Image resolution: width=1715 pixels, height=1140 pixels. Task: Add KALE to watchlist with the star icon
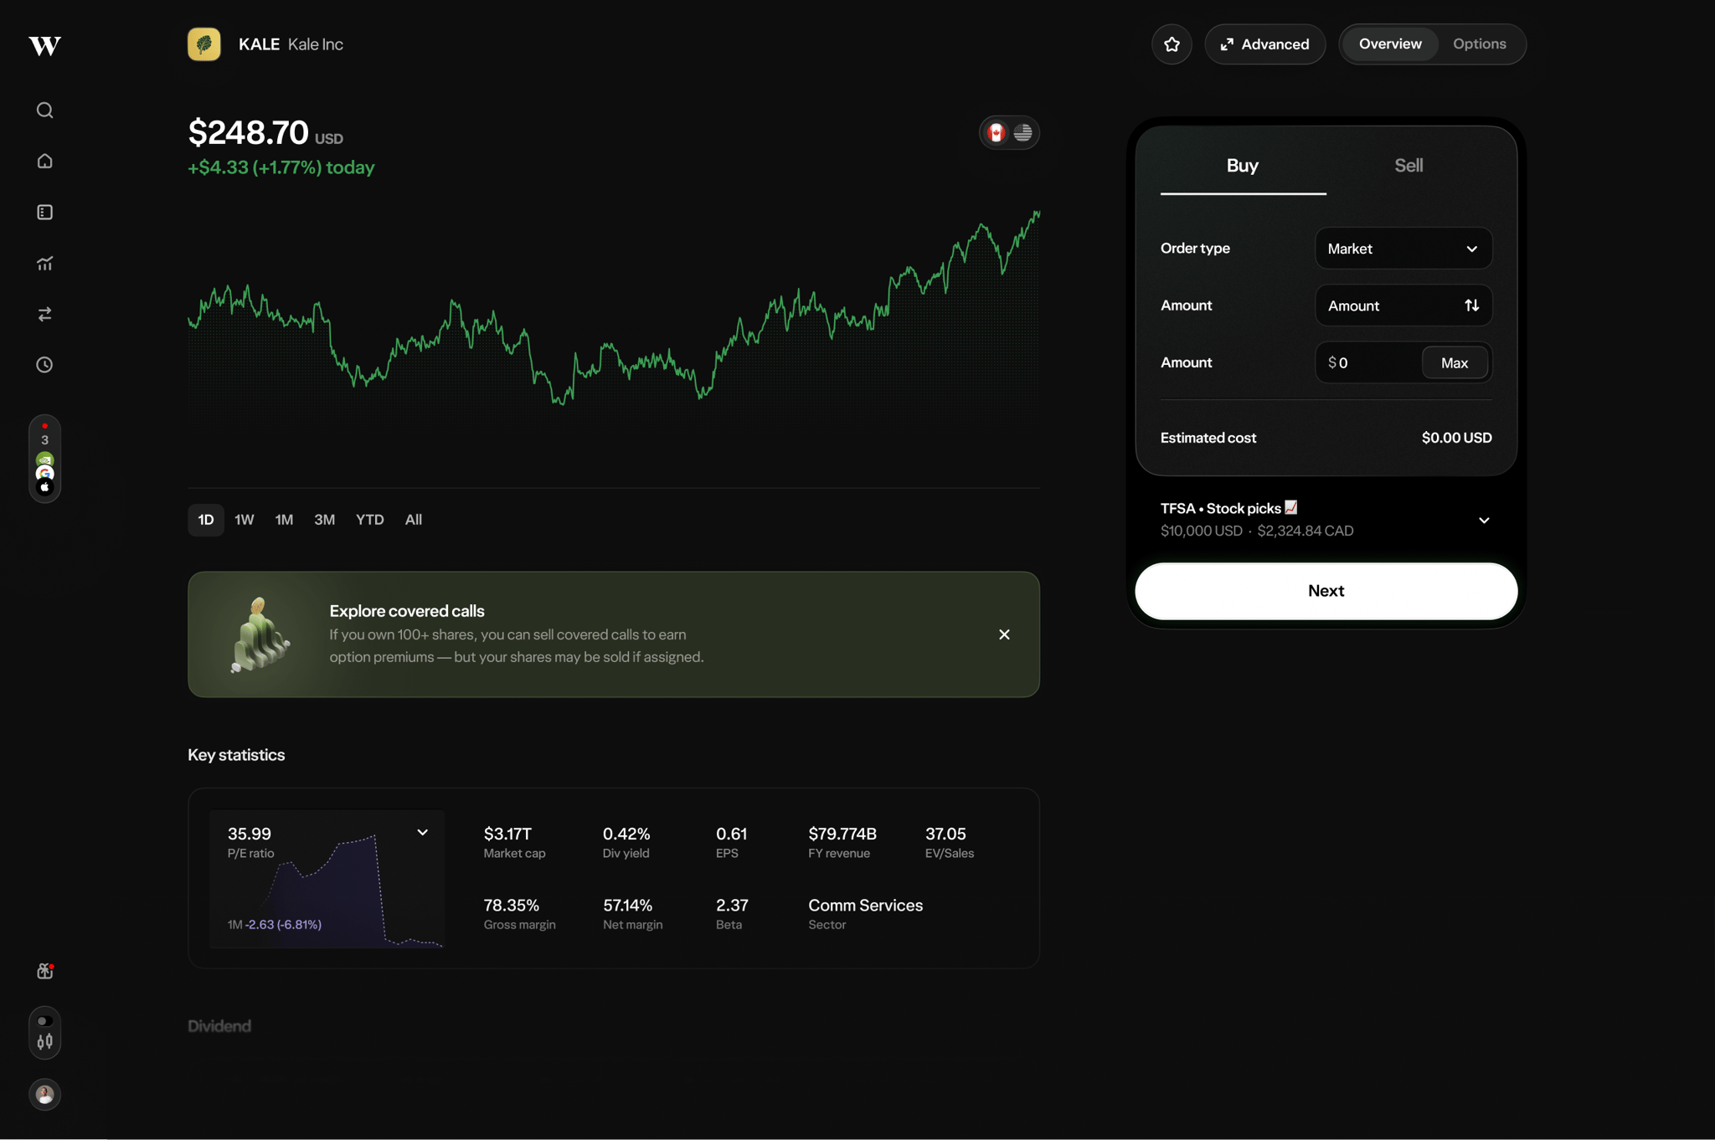pos(1172,44)
